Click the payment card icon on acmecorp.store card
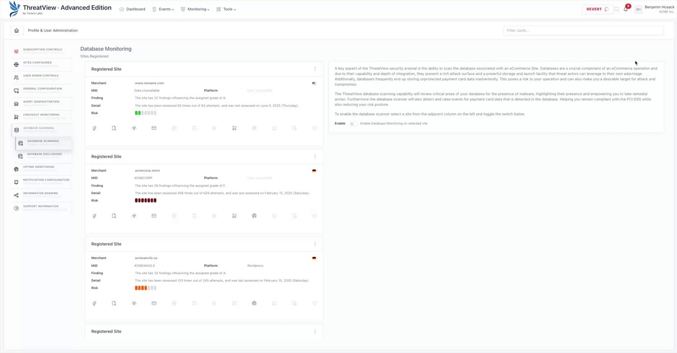677x353 pixels. [x=154, y=216]
